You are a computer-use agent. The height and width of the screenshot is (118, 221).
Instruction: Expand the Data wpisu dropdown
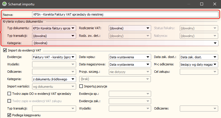pyautogui.click(x=130, y=57)
